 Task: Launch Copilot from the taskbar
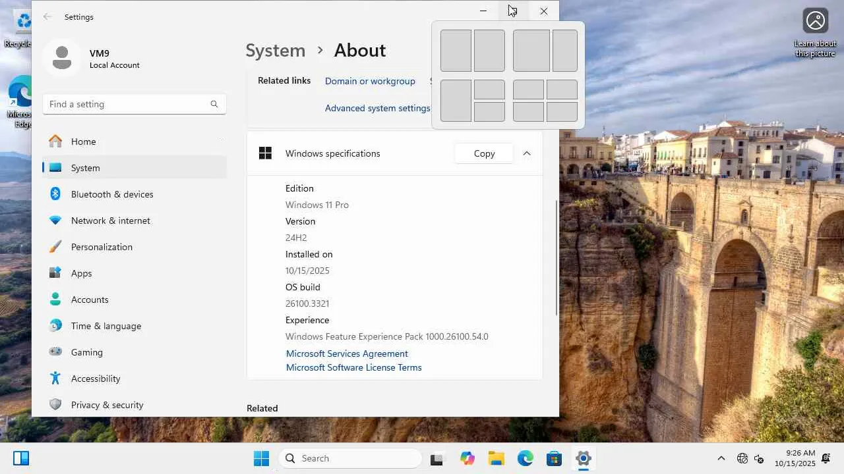point(467,458)
